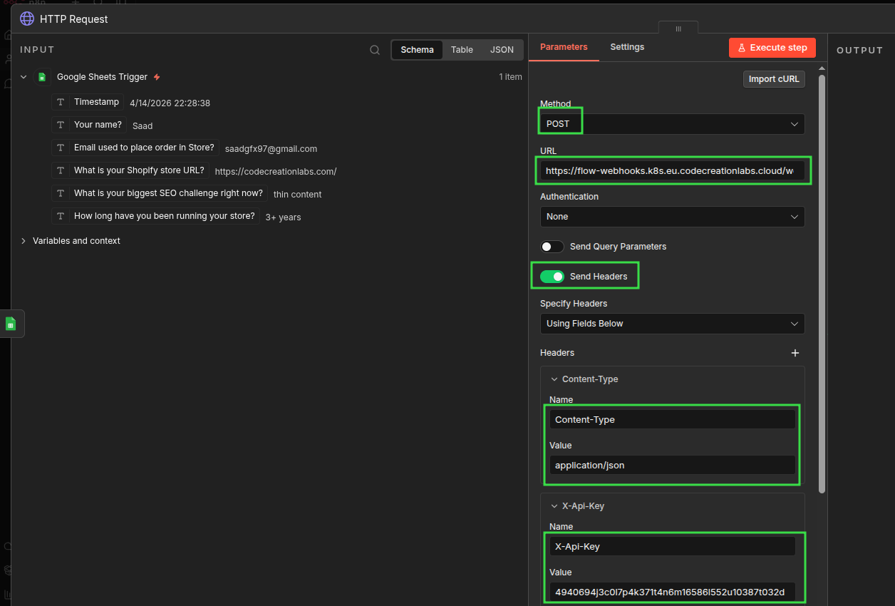Click the lightning bolt trigger icon
Image resolution: width=895 pixels, height=606 pixels.
157,77
